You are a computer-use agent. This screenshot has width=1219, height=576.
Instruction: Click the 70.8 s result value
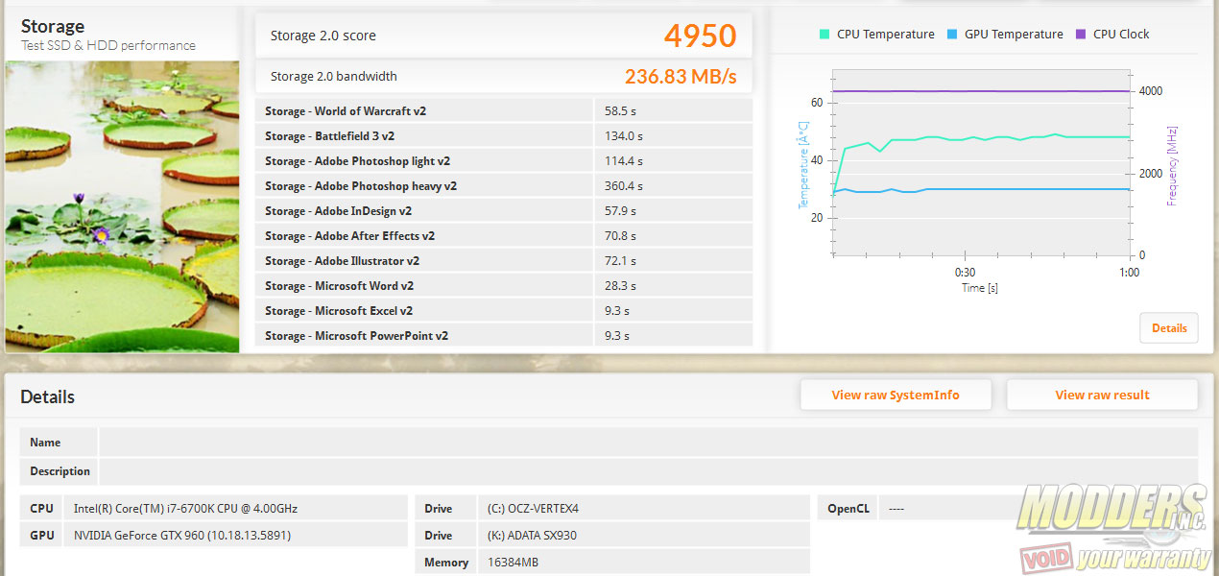click(x=620, y=236)
